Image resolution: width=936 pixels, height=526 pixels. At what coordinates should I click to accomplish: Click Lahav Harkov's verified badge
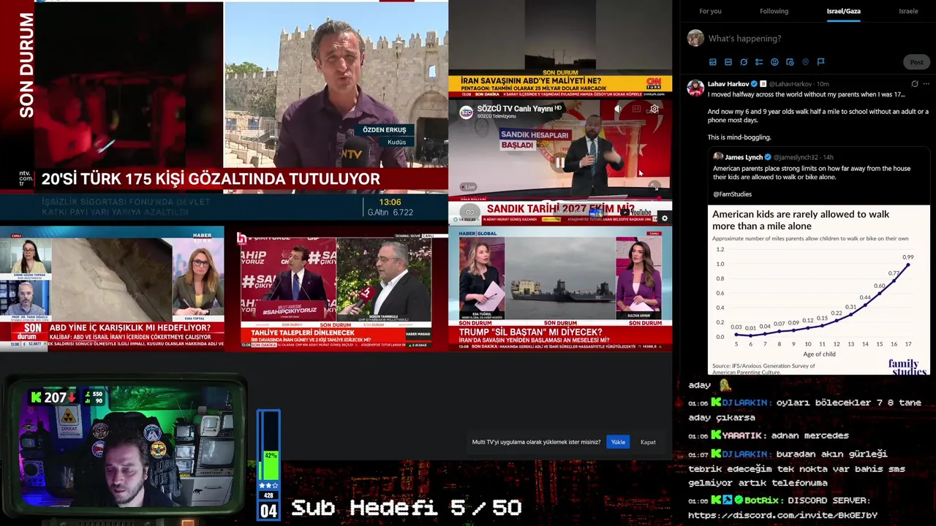(754, 84)
